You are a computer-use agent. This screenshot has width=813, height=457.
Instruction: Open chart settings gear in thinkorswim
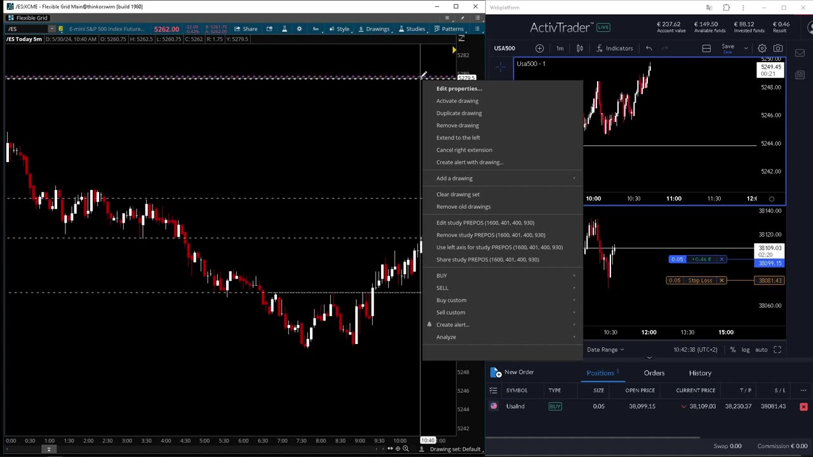299,29
